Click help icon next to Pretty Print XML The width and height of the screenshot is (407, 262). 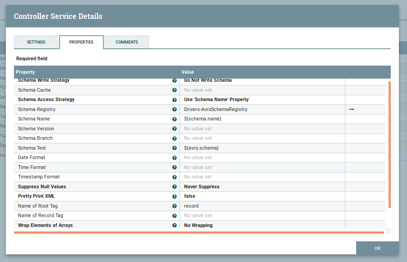(174, 196)
